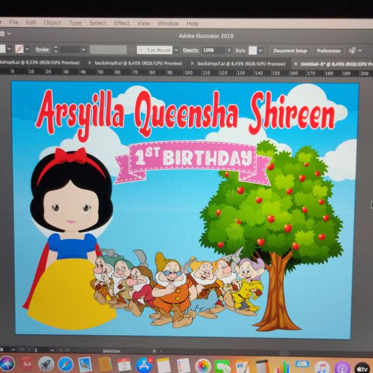The image size is (373, 373).
Task: Close the Untitled-6 tab
Action: pos(295,64)
